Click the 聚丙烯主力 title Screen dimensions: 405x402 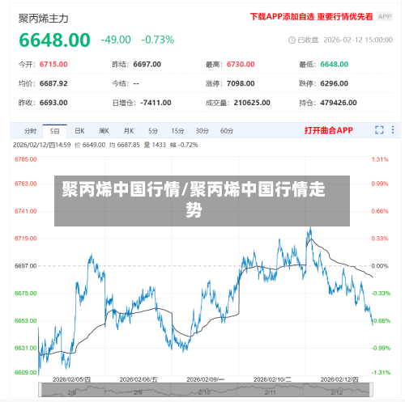(43, 19)
